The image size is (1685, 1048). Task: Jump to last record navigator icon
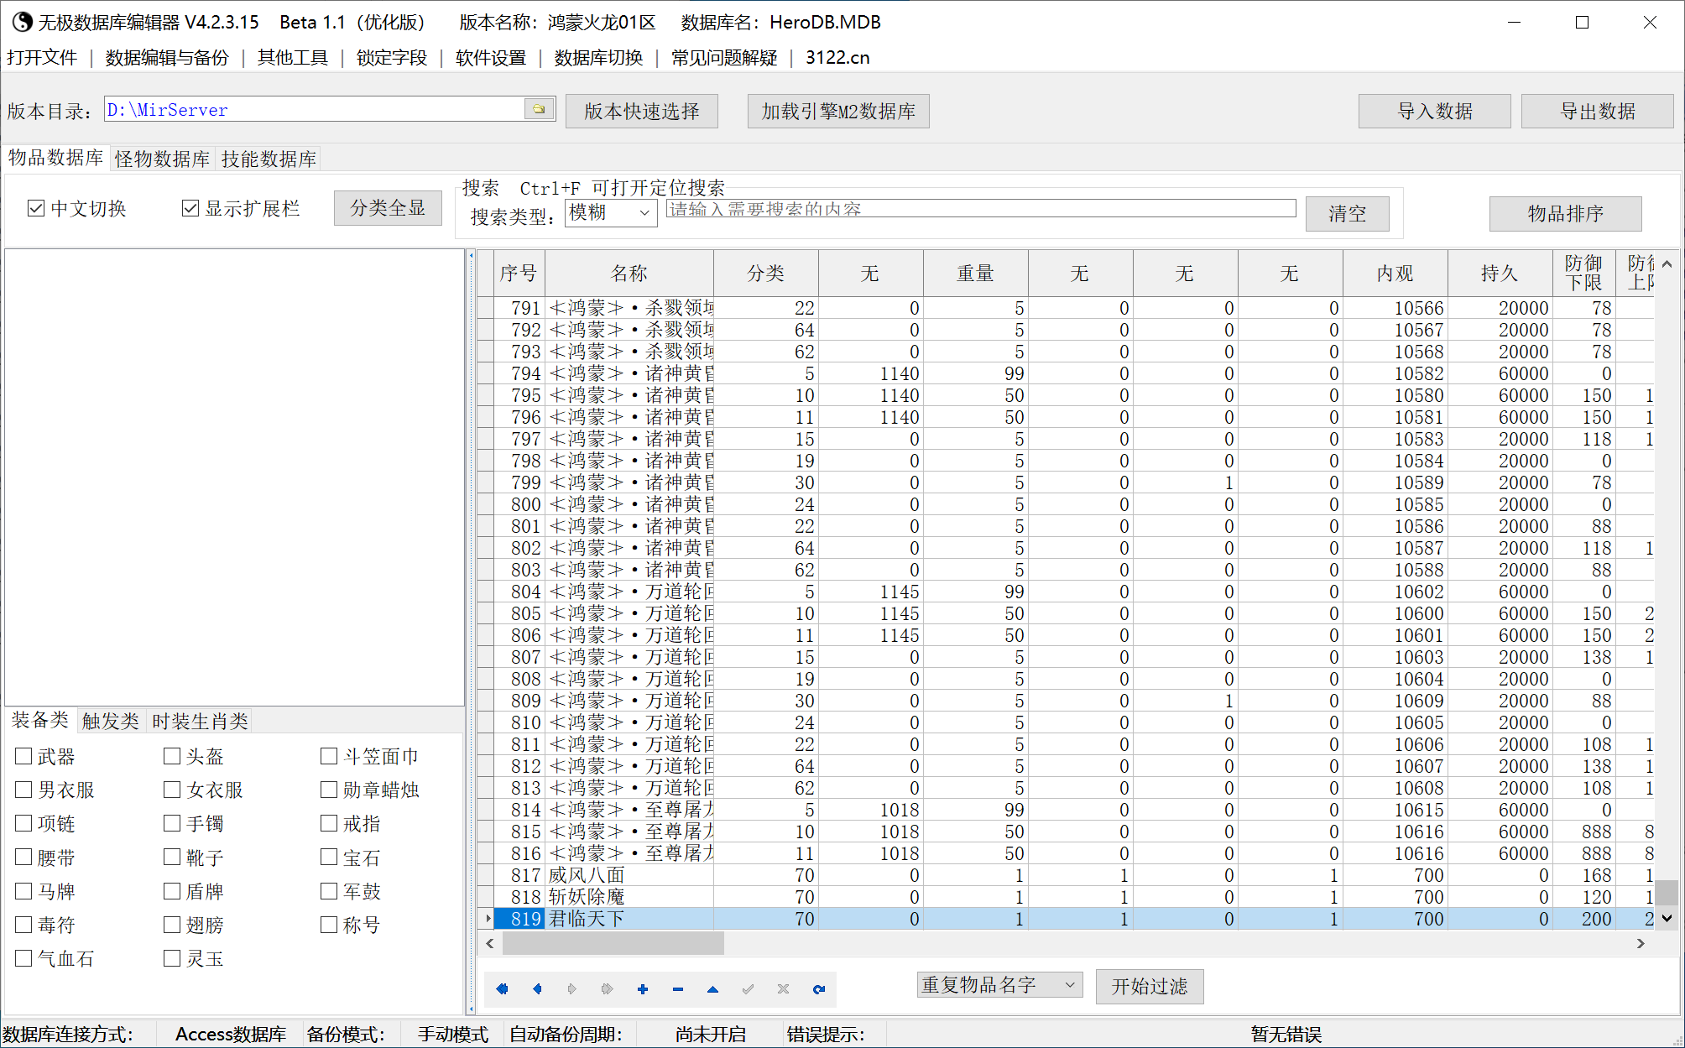[608, 989]
